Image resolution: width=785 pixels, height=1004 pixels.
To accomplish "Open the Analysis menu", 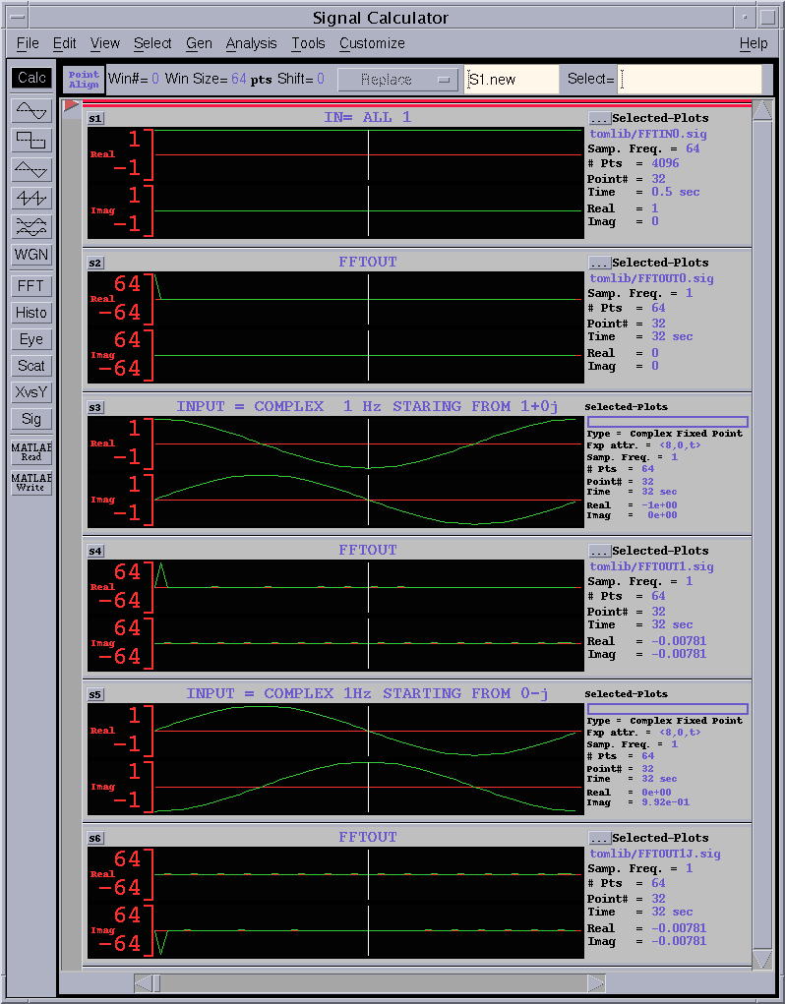I will (x=251, y=43).
